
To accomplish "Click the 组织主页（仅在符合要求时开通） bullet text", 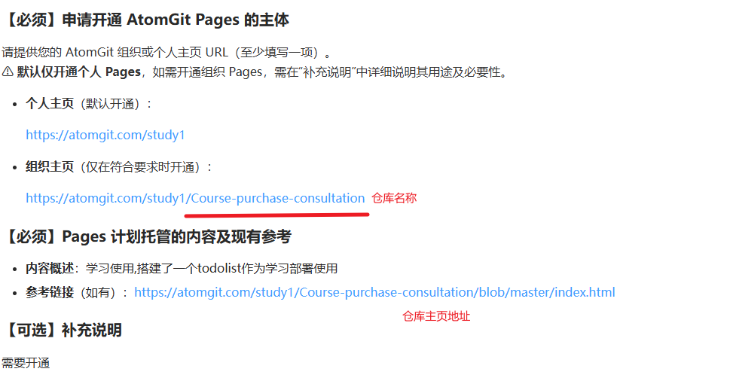I will click(119, 167).
